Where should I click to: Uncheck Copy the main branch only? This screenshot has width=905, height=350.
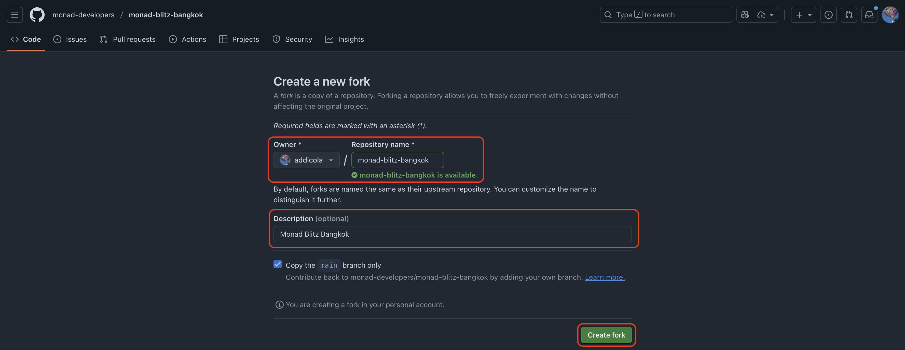(x=278, y=264)
